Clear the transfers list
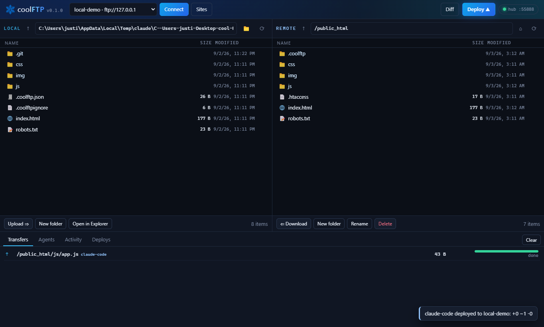 point(531,240)
